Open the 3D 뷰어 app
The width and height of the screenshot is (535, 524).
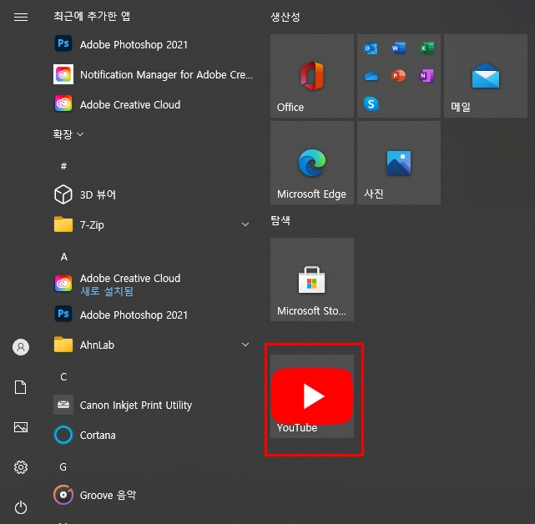pyautogui.click(x=154, y=194)
